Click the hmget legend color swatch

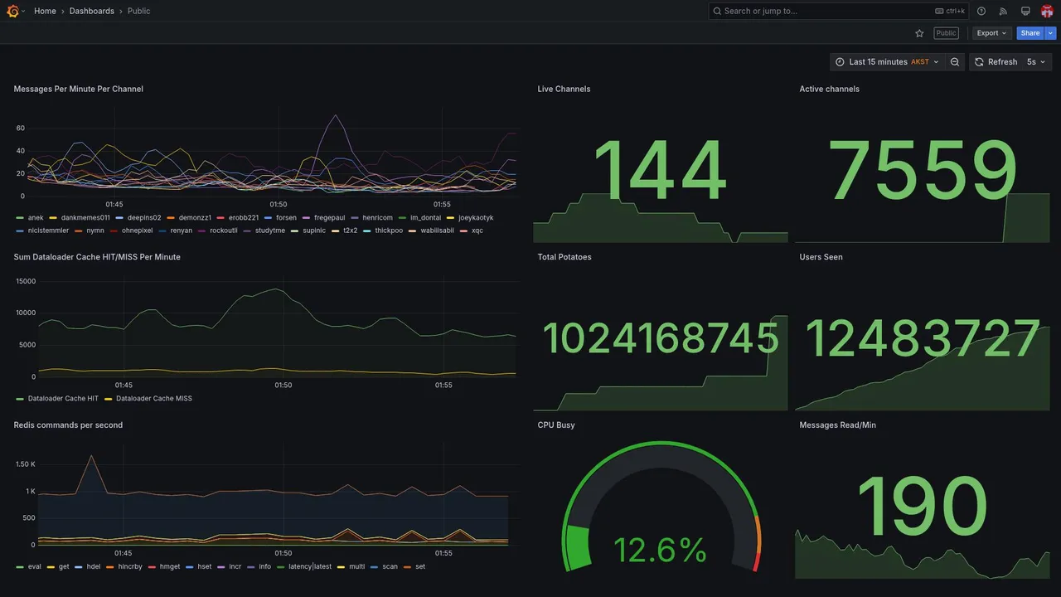[153, 567]
